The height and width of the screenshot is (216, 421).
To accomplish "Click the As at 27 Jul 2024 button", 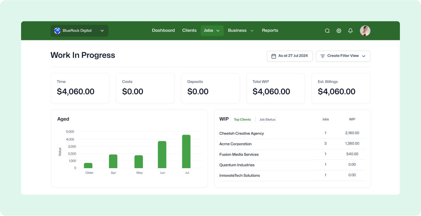I will pyautogui.click(x=290, y=56).
